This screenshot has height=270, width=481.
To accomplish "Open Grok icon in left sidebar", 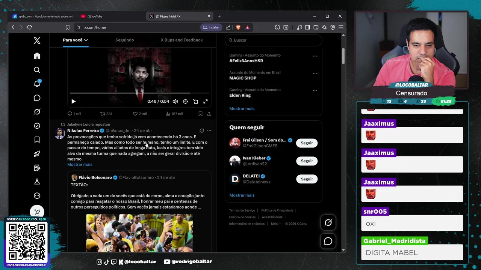I will click(x=37, y=112).
